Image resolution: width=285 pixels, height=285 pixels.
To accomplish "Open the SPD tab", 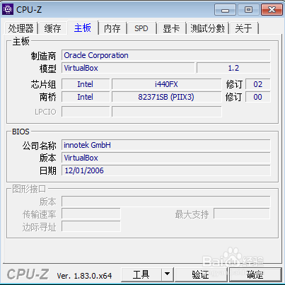I will coord(141,28).
